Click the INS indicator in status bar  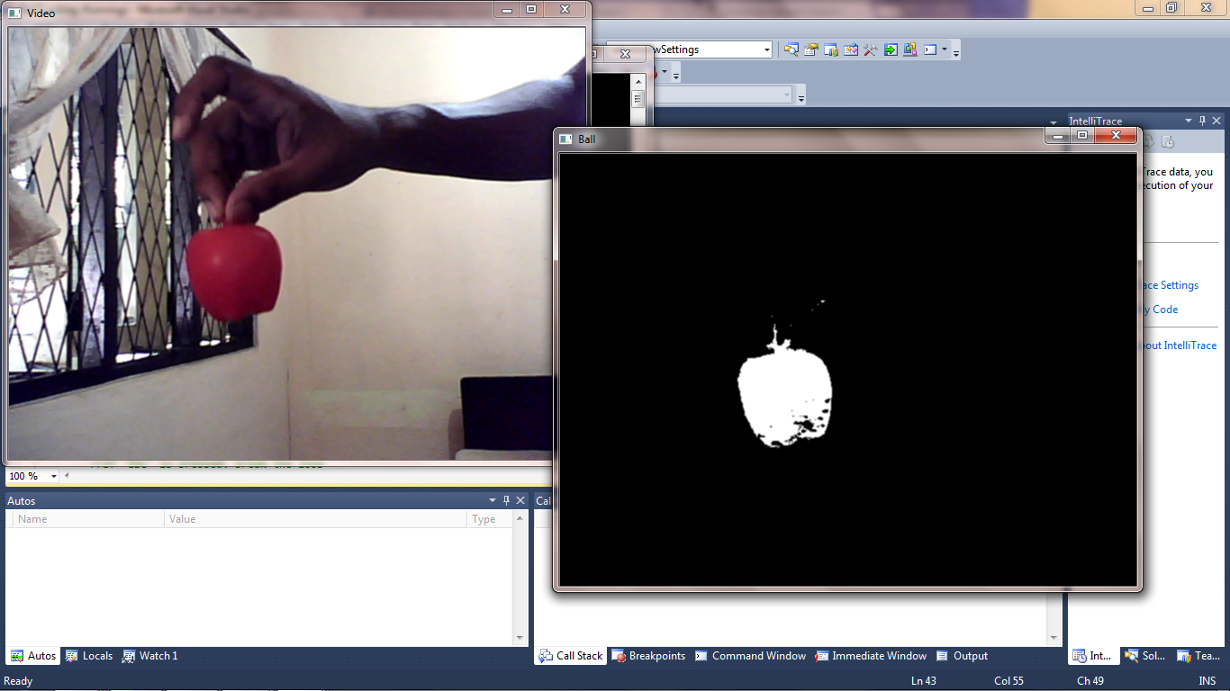tap(1207, 681)
